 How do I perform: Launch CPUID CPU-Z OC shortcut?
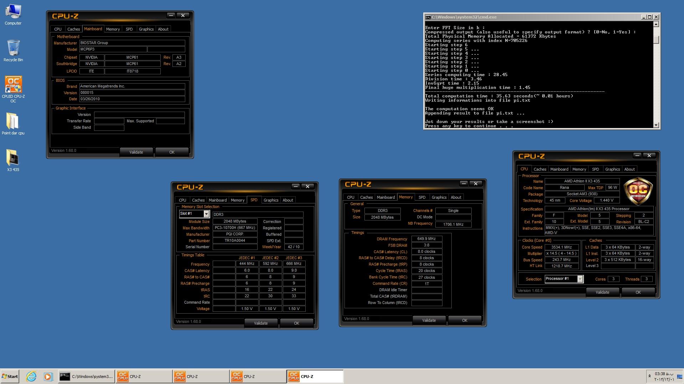13,89
